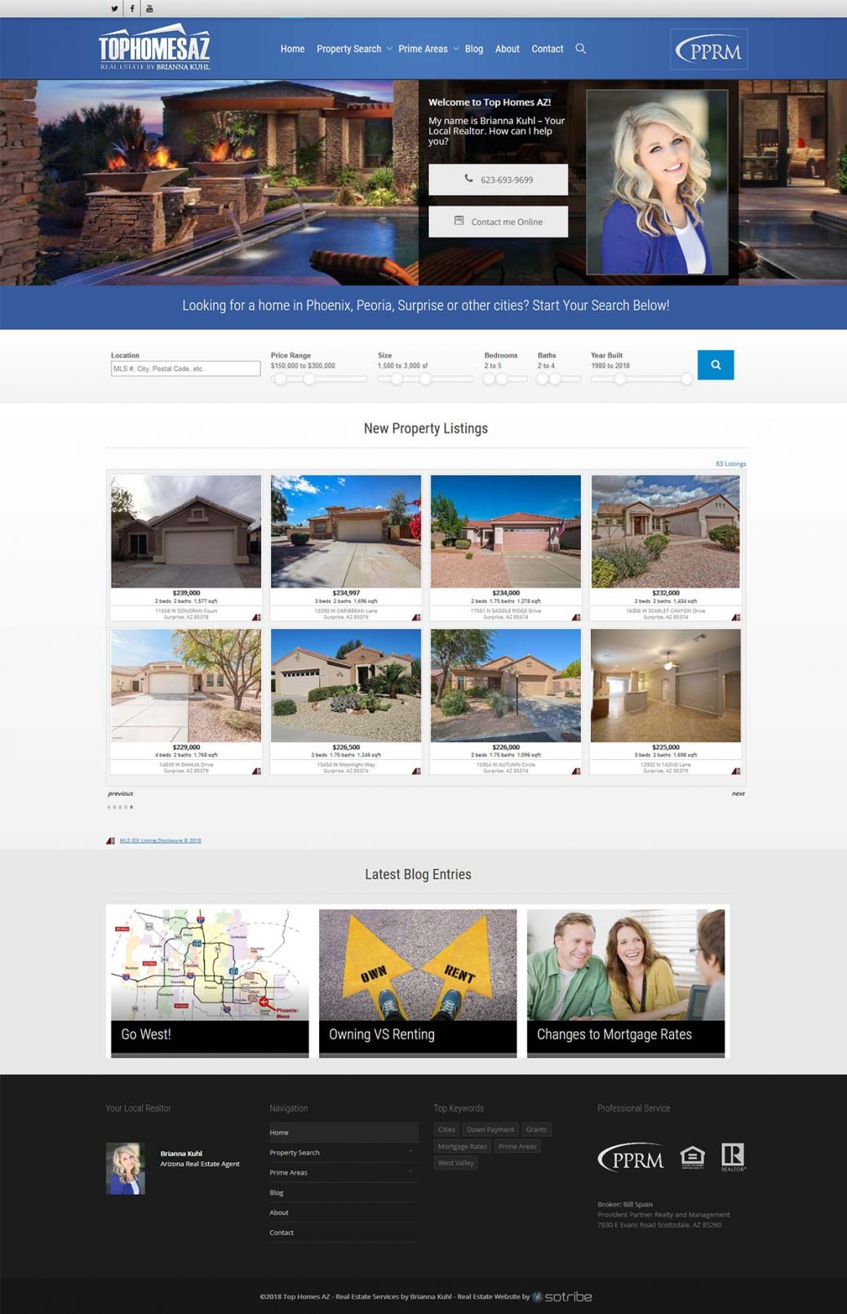Screen dimensions: 847x1314
Task: Expand Property Search submenu in footer navigation
Action: (410, 1152)
